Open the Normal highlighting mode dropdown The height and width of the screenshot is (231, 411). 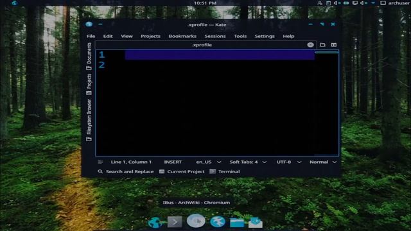pyautogui.click(x=323, y=162)
